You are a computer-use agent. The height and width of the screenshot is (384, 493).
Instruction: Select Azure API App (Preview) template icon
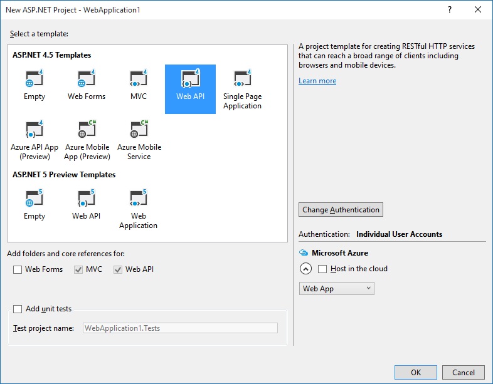pos(34,129)
